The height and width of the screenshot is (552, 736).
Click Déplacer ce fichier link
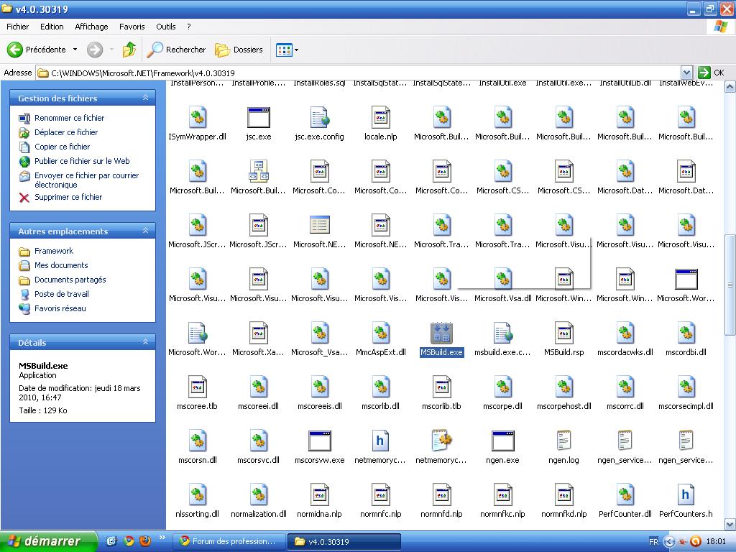coord(66,132)
